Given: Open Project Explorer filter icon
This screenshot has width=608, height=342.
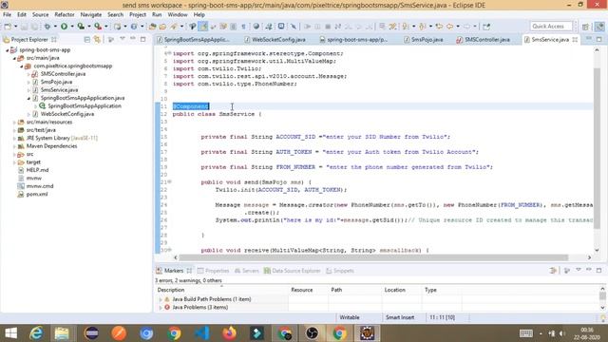Looking at the screenshot, I should click(111, 40).
